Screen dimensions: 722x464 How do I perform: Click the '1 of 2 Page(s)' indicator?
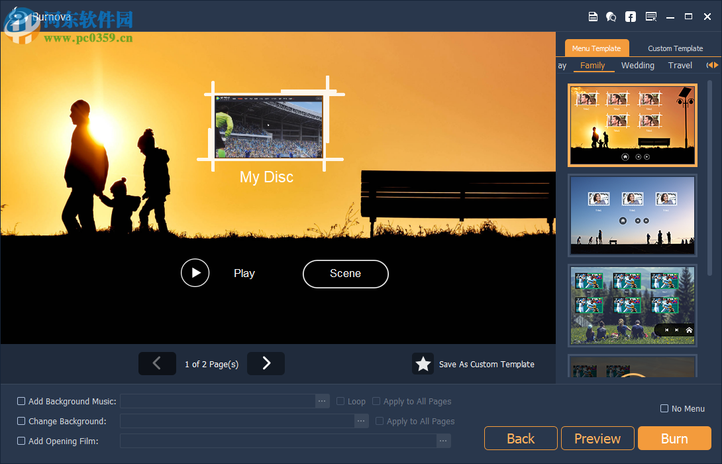tap(212, 364)
